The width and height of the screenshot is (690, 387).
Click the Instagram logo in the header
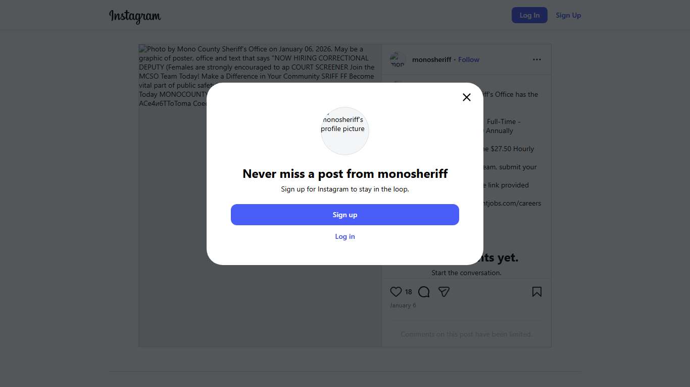(135, 16)
